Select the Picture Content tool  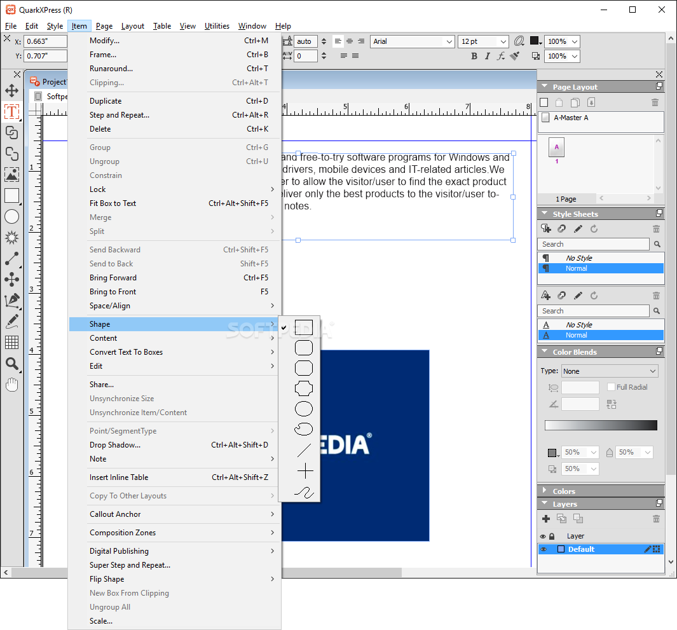click(x=11, y=174)
